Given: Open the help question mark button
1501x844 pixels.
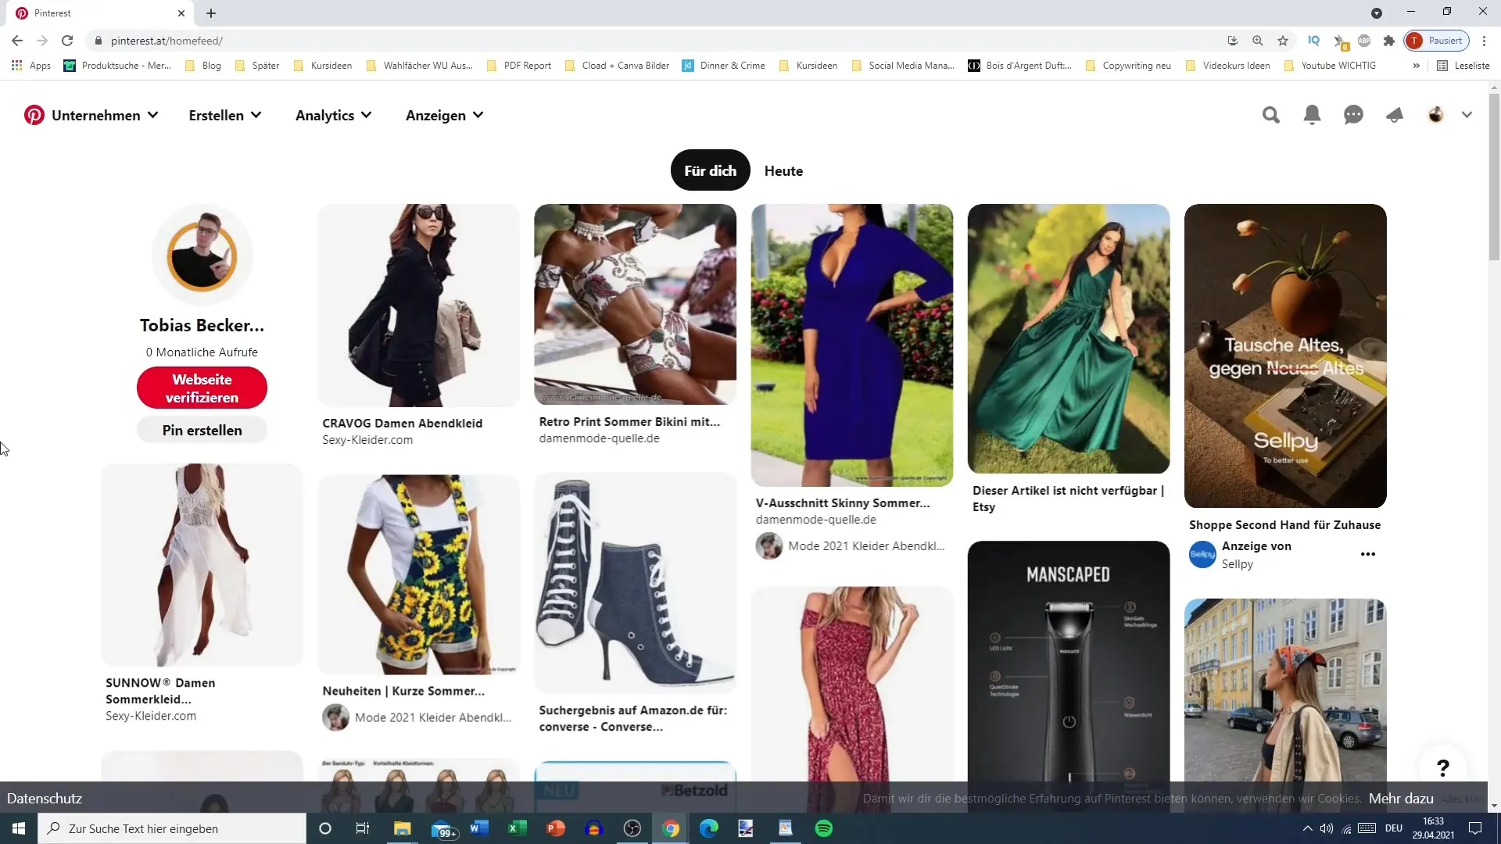Looking at the screenshot, I should 1443,767.
